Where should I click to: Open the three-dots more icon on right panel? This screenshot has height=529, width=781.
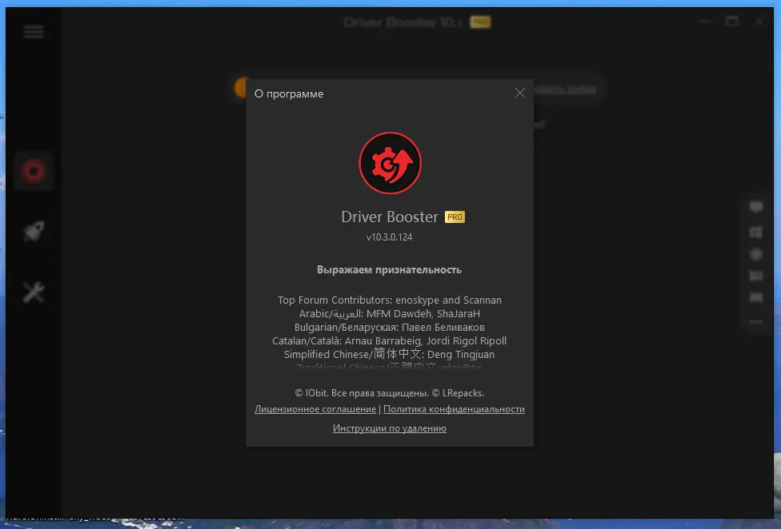(756, 322)
